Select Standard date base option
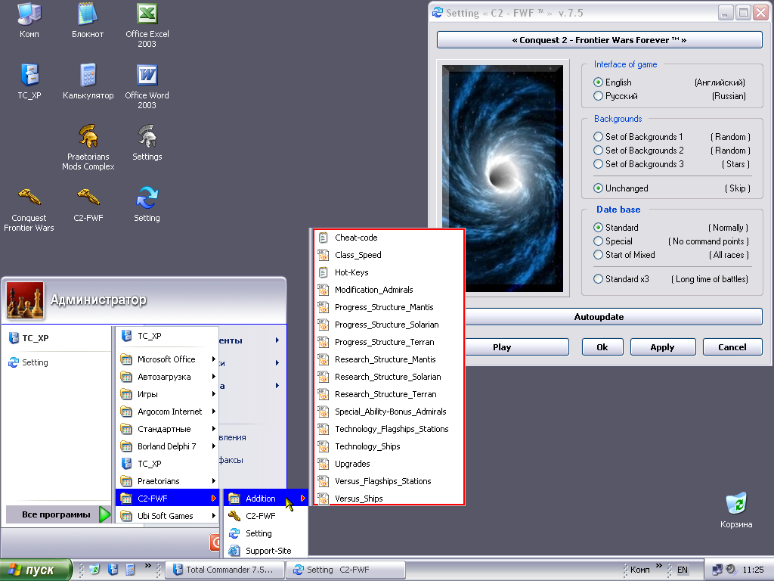This screenshot has height=581, width=774. [599, 227]
